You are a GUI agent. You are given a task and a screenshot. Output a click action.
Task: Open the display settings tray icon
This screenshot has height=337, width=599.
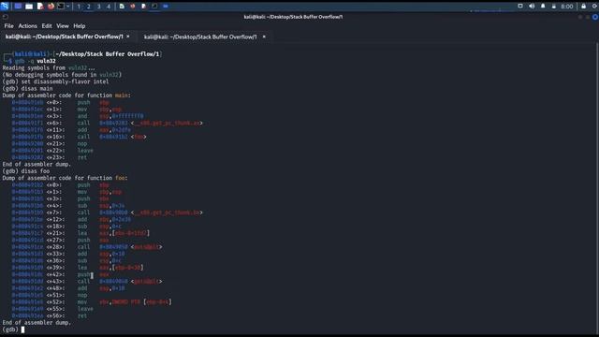[520, 7]
